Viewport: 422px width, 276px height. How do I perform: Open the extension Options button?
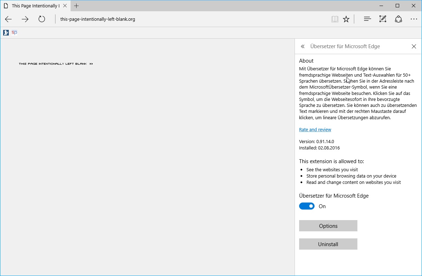pos(328,226)
